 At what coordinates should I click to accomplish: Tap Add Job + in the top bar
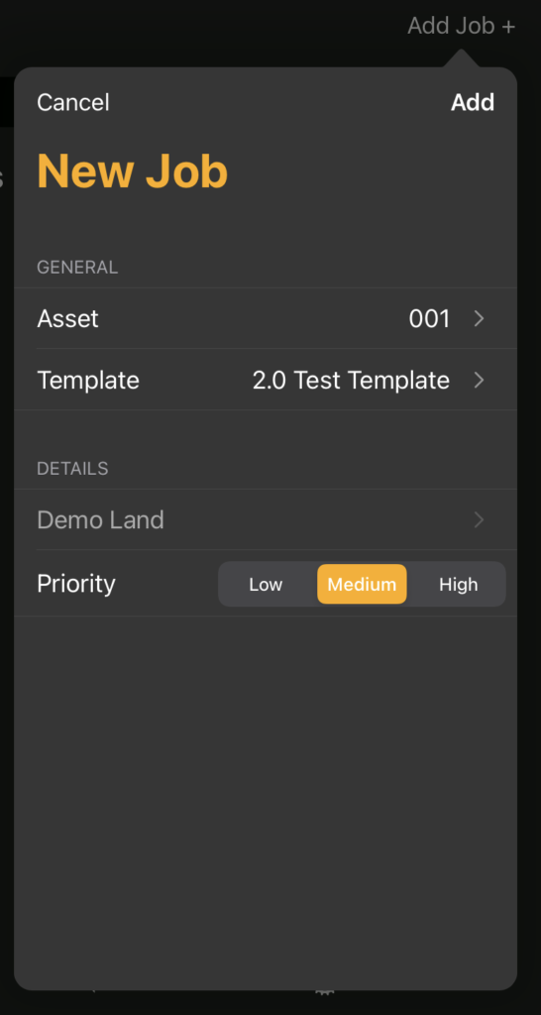click(x=462, y=27)
